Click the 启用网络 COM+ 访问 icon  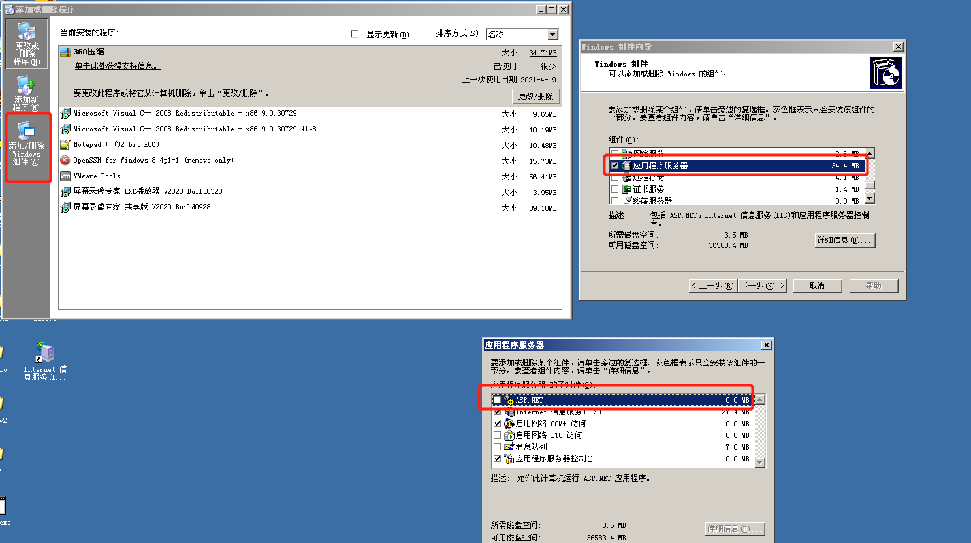(509, 424)
